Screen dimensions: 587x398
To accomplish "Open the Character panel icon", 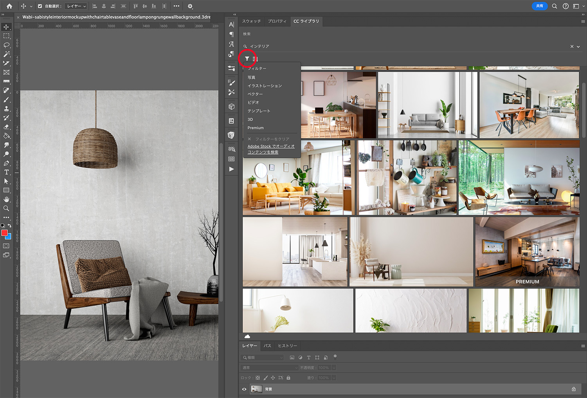I will click(x=231, y=24).
